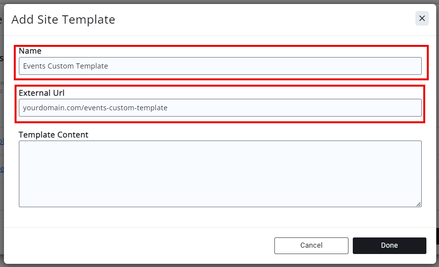
Task: Click the 'External Url' label
Action: (41, 93)
